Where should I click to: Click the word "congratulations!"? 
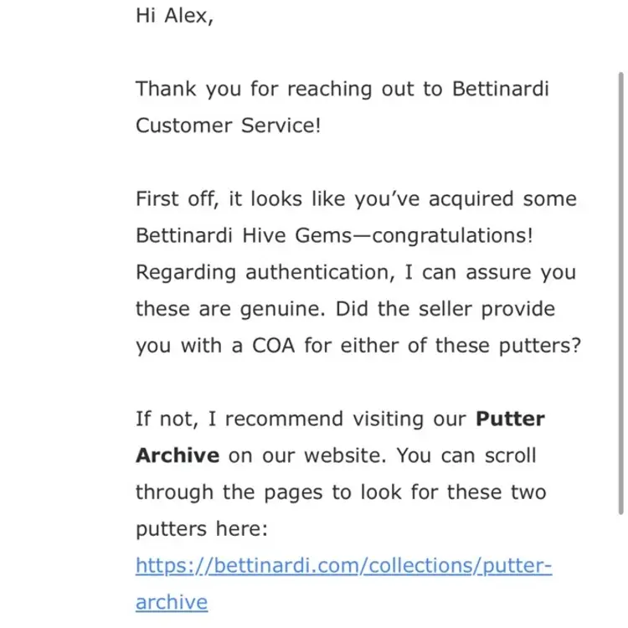[x=452, y=235]
